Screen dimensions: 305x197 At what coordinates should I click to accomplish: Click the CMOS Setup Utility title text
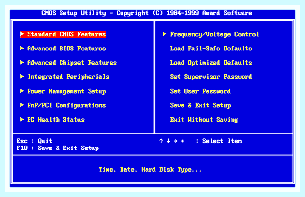point(147,13)
